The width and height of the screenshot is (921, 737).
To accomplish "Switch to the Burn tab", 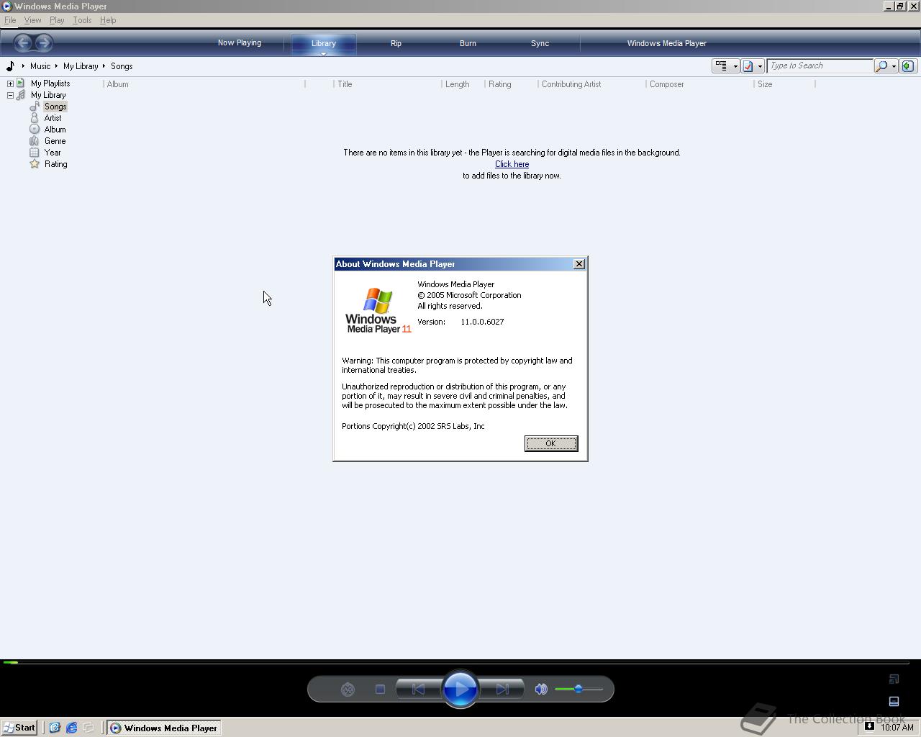I will coord(468,43).
